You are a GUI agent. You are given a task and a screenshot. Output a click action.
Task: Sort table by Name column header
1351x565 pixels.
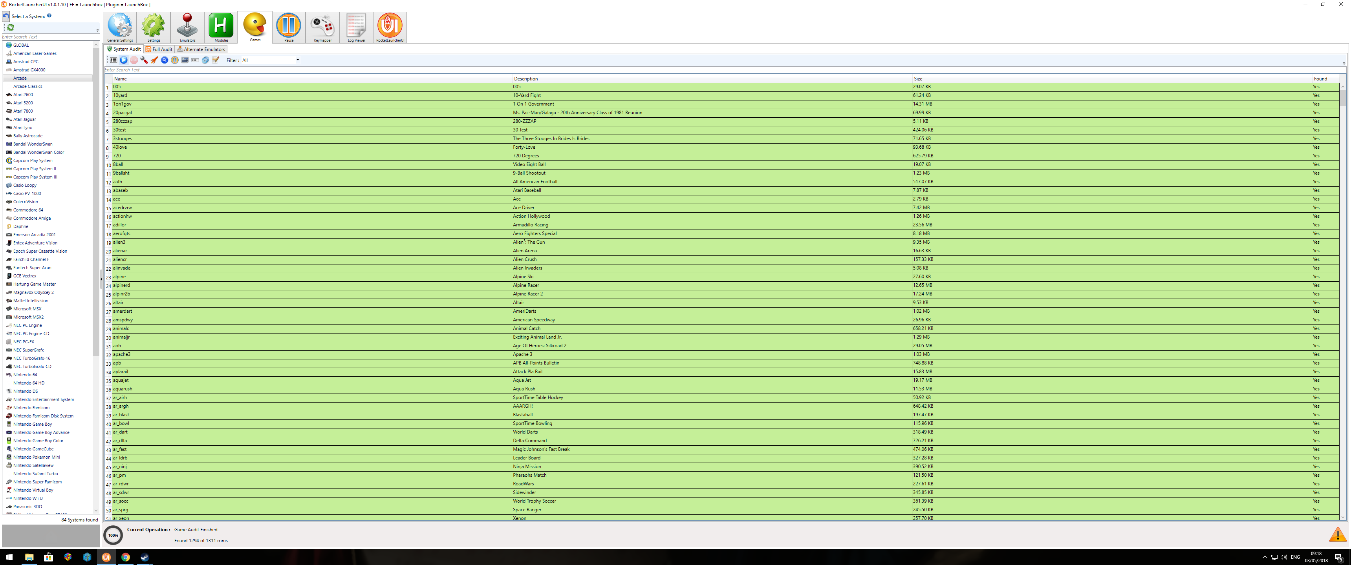(312, 78)
